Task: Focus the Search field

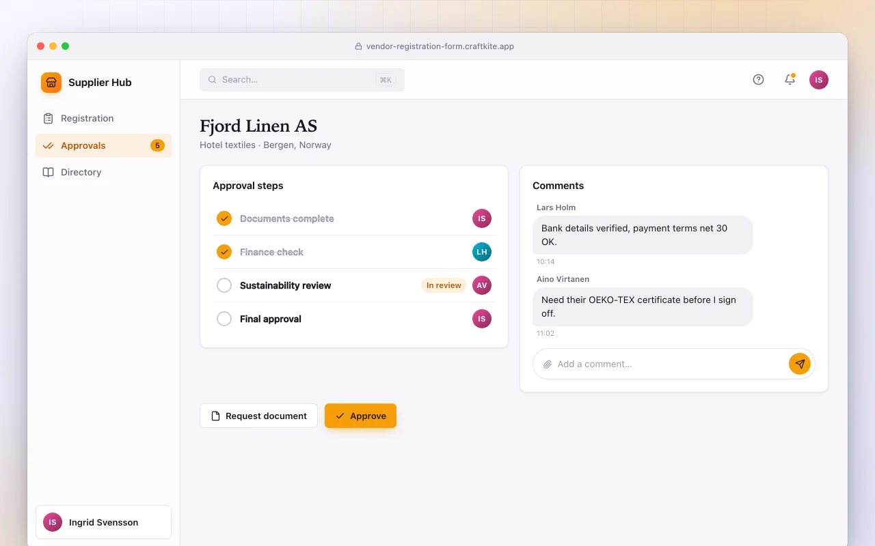Action: coord(302,80)
